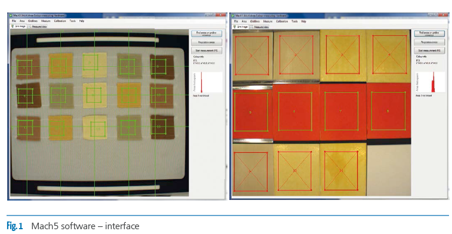This screenshot has height=234, width=452.
Task: Click Start measurement (F5) in the left window
Action: click(x=207, y=51)
